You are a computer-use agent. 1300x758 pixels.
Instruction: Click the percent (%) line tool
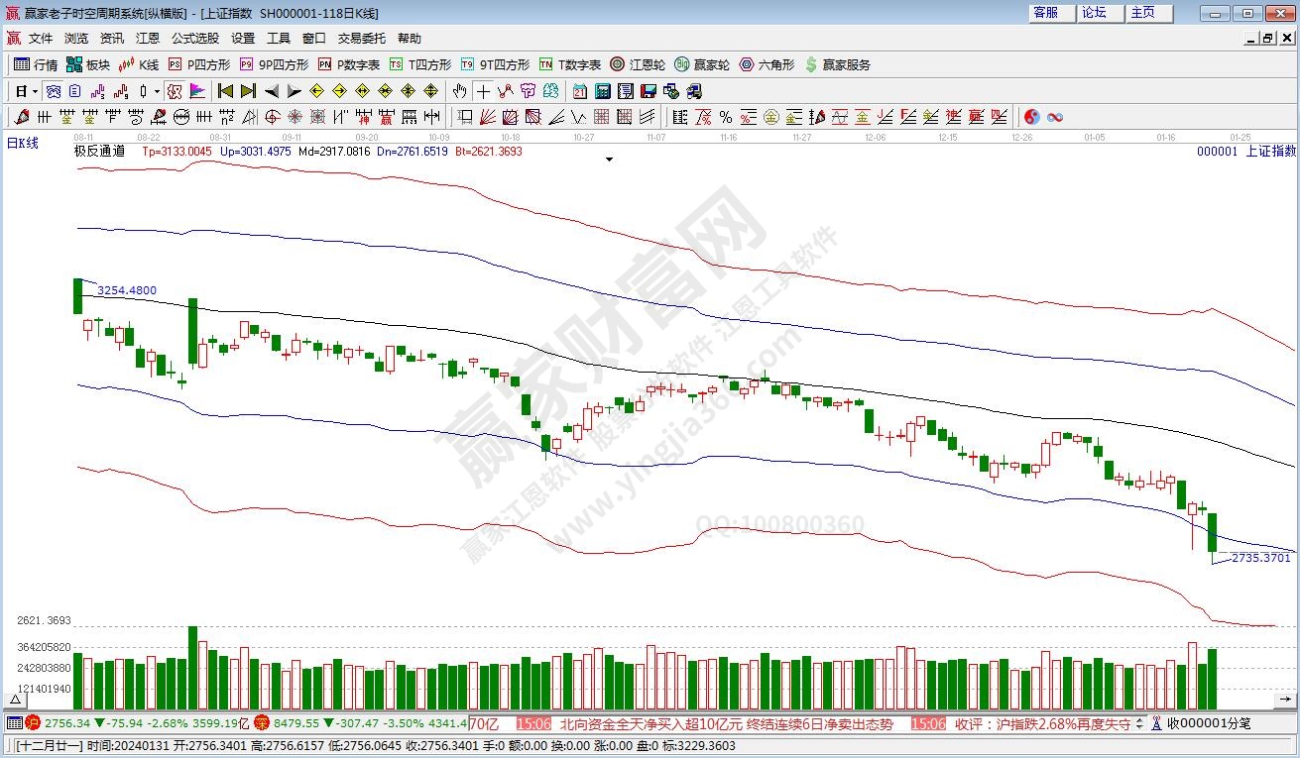(x=725, y=117)
